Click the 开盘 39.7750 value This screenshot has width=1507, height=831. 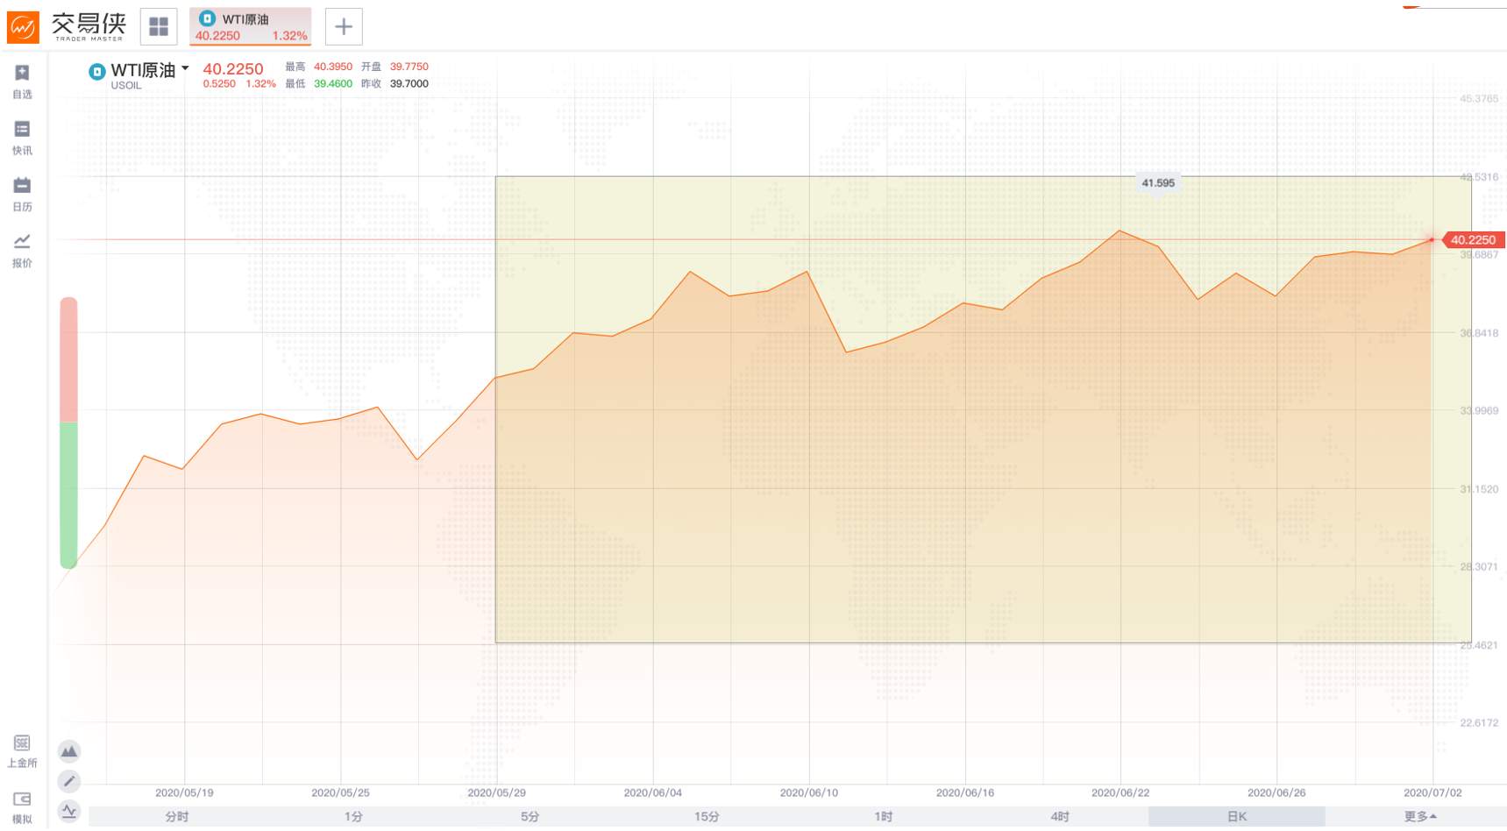pyautogui.click(x=409, y=67)
